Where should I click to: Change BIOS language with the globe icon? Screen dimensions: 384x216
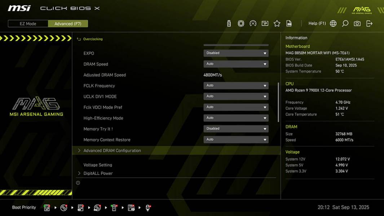pyautogui.click(x=334, y=23)
